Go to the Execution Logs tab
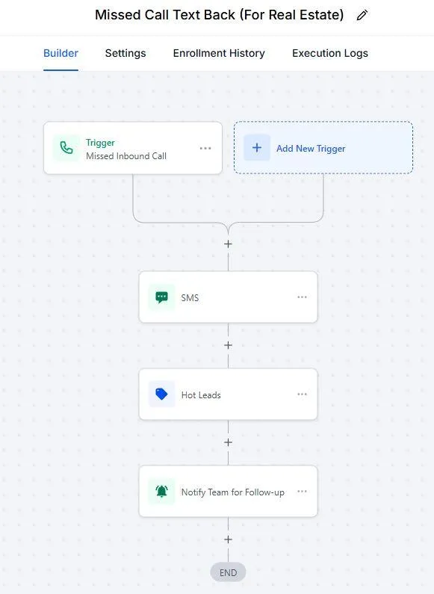The image size is (434, 594). coord(330,53)
